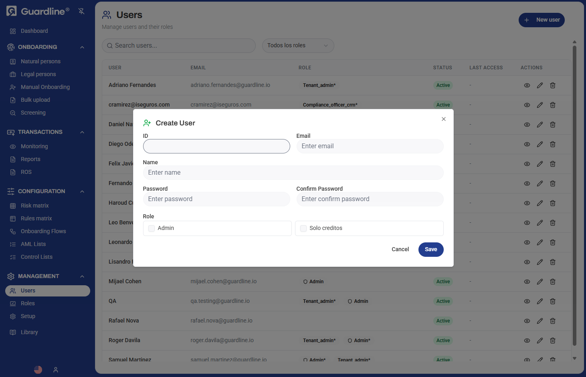This screenshot has height=377, width=586.
Task: Click the edit pencil for Adriano Fernandes
Action: click(540, 85)
